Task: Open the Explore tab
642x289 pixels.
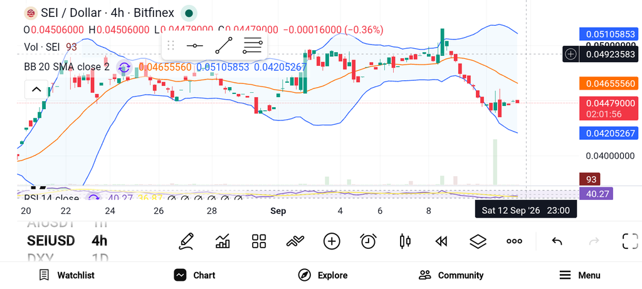Action: (323, 275)
